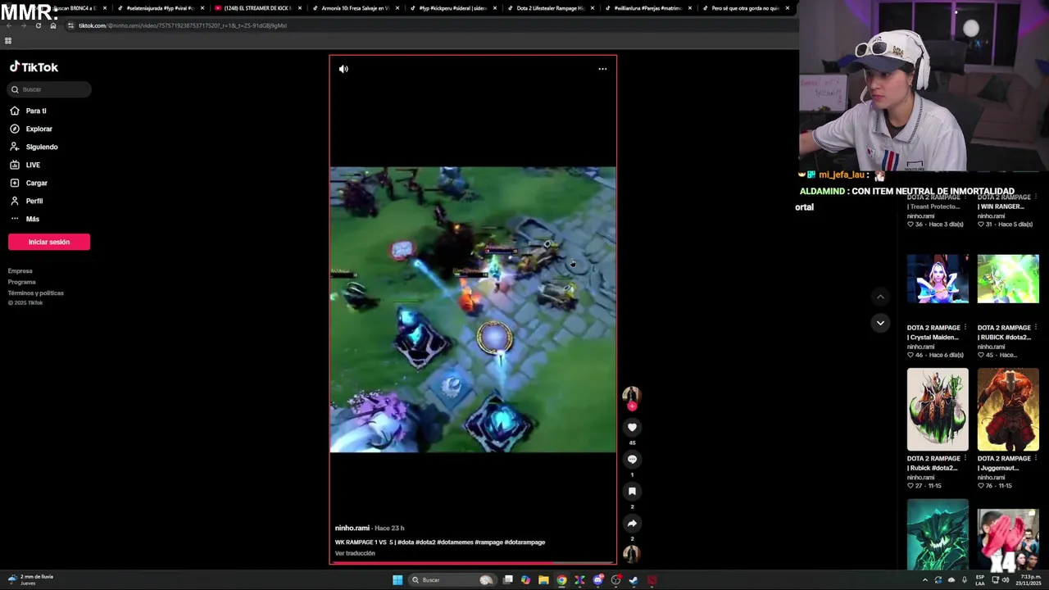Open the Programa footer link

pyautogui.click(x=22, y=282)
